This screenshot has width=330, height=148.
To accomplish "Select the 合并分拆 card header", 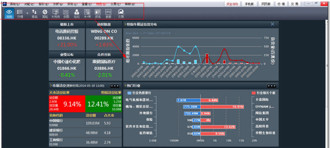I will 104,55.
